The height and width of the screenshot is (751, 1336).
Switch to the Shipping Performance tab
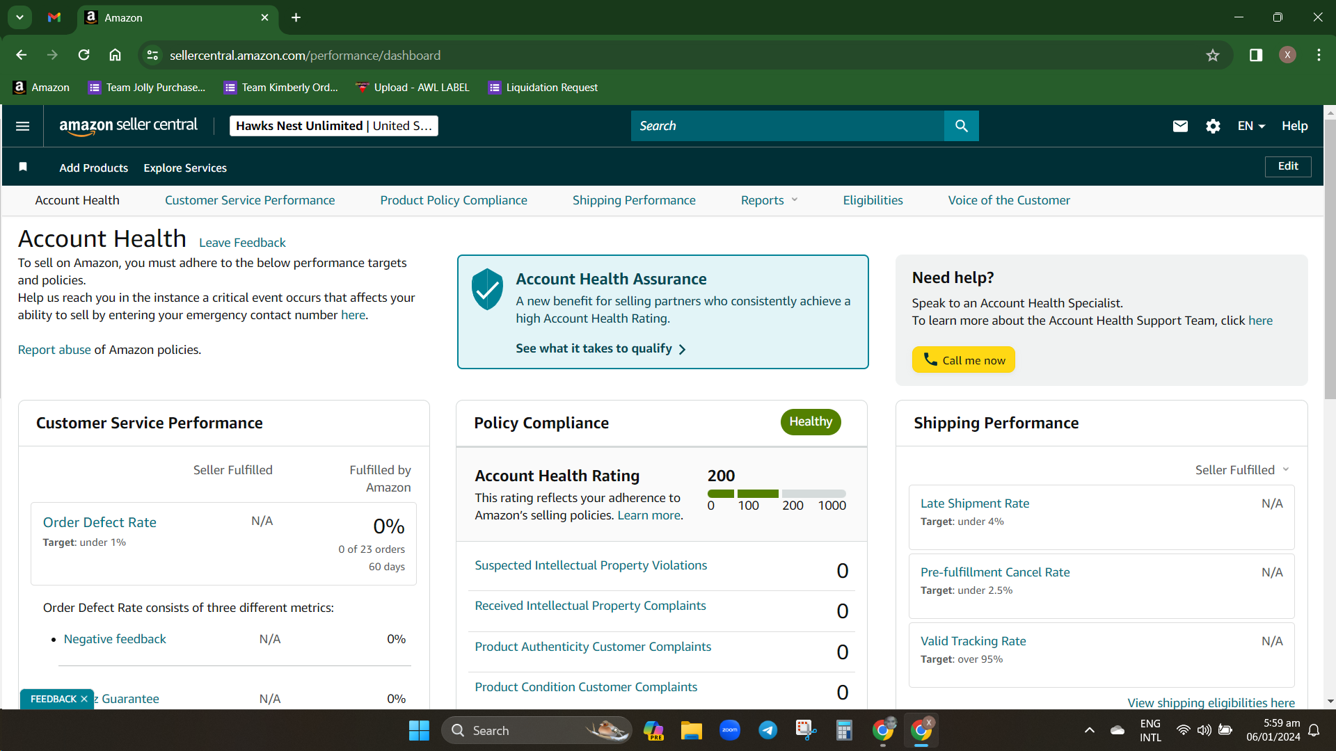tap(634, 200)
